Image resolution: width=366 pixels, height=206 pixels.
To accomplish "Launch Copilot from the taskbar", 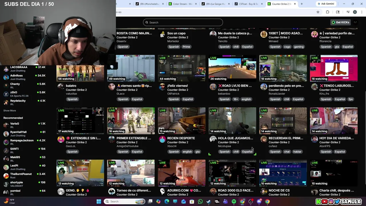I will coord(158,201).
